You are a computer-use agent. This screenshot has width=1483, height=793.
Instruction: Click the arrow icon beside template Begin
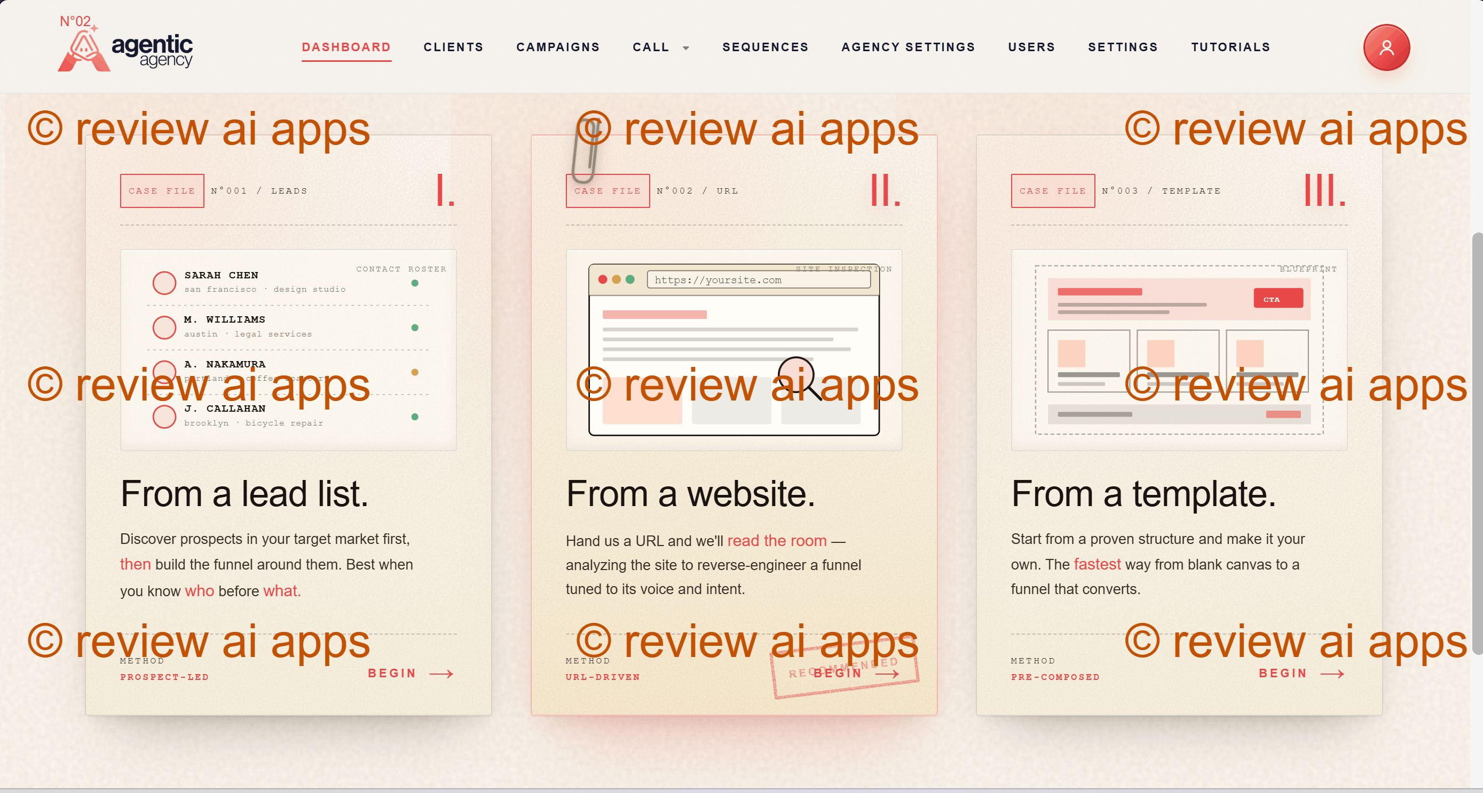click(1332, 674)
